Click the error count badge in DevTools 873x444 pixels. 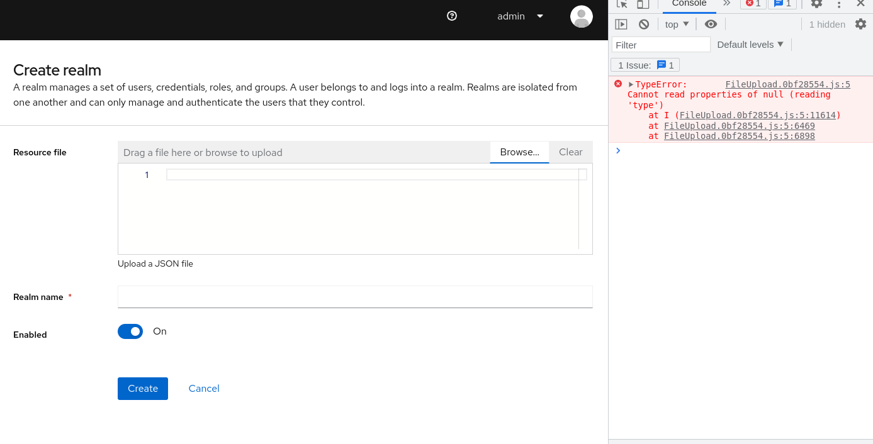click(753, 4)
